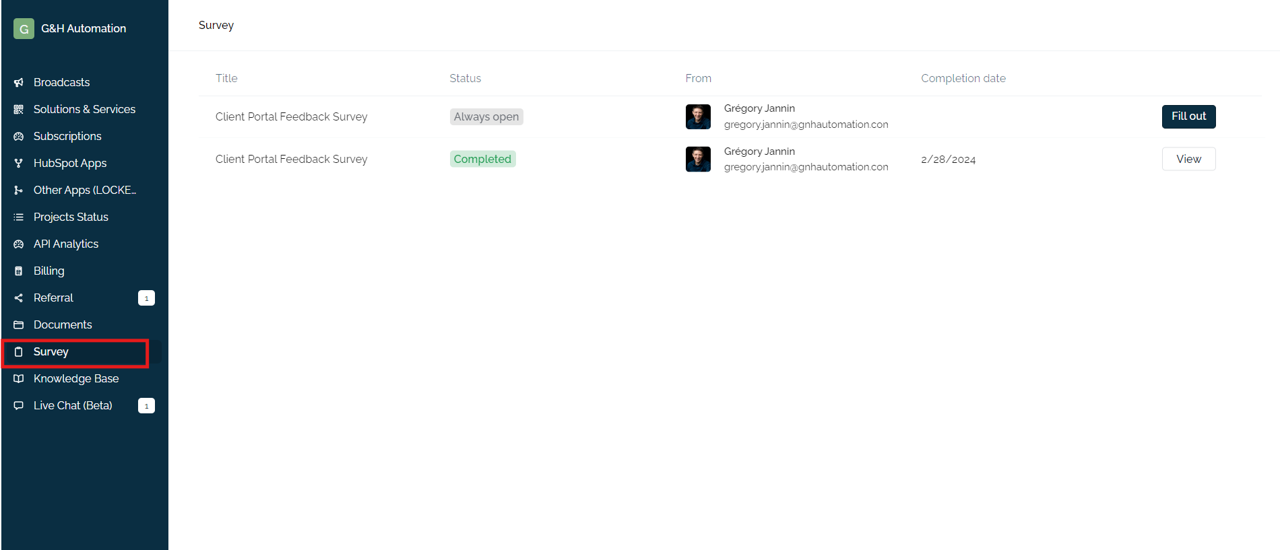Click the API Analytics gauge icon
Viewport: 1280px width, 550px height.
point(19,244)
